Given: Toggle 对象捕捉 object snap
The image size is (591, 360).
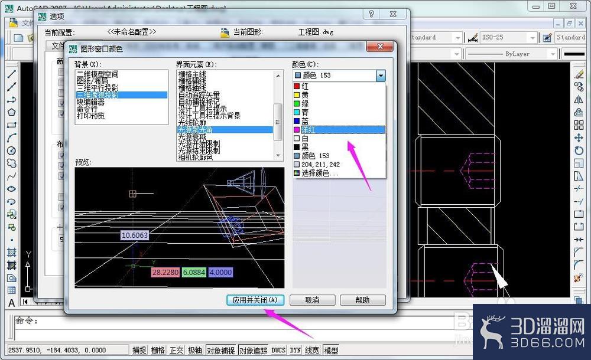Looking at the screenshot, I should [220, 350].
